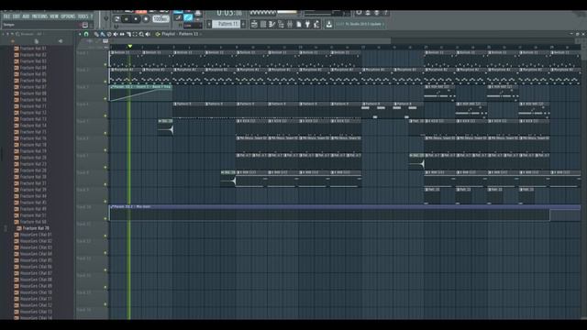Select the Slip tool in Playlist toolbar
This screenshot has width=587, height=330.
(x=122, y=34)
